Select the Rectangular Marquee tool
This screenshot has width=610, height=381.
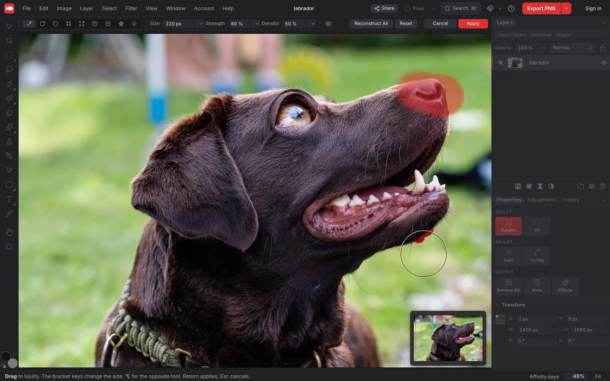(x=9, y=55)
